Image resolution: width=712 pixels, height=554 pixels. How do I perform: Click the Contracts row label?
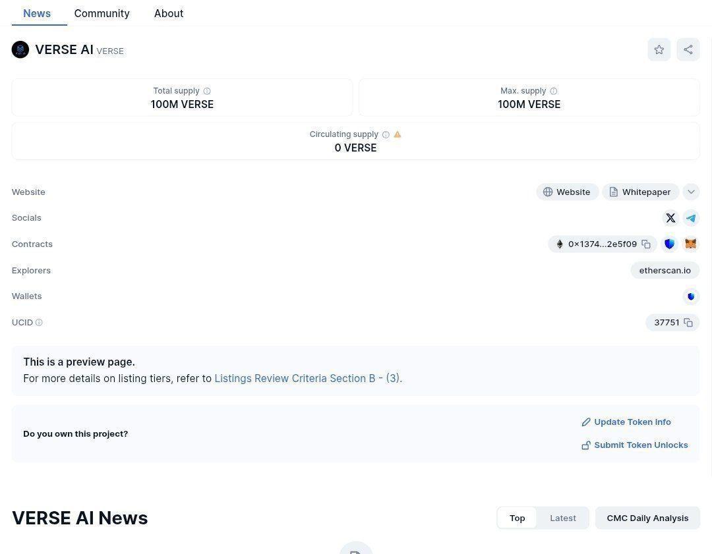32,244
